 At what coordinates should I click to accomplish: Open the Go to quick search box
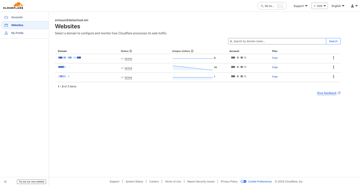272,6
